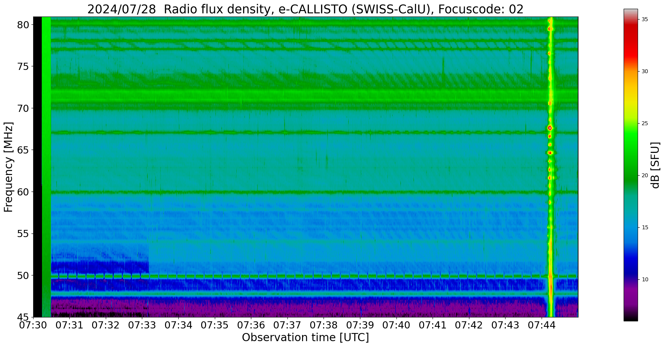
Task: Click the colorbar tick label 30
Action: pyautogui.click(x=644, y=72)
